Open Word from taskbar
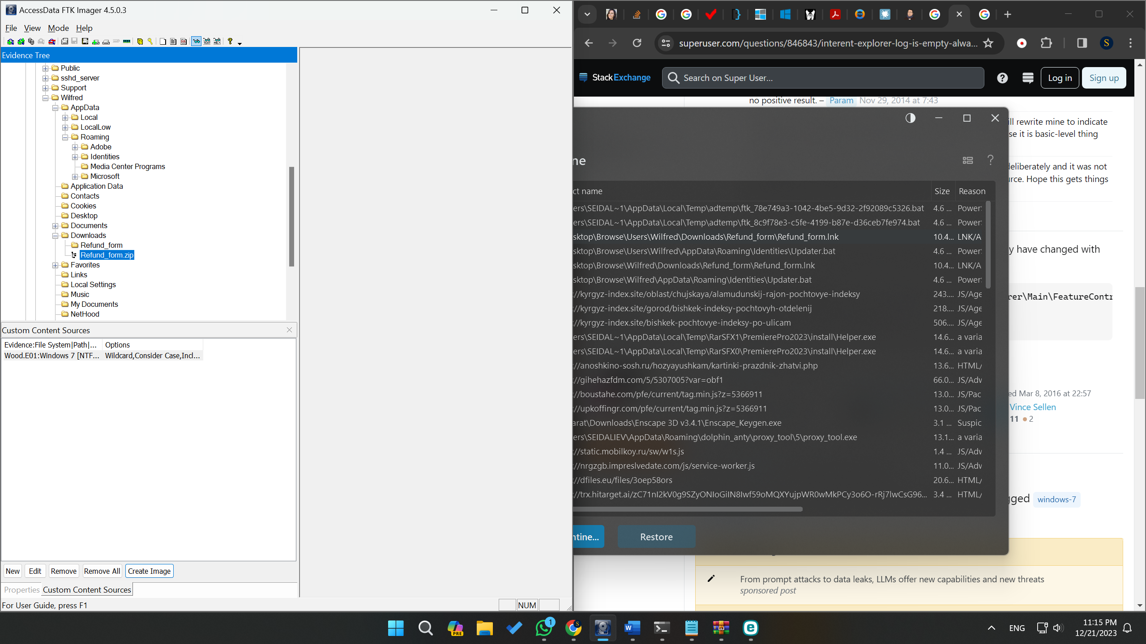Image resolution: width=1146 pixels, height=644 pixels. tap(632, 628)
